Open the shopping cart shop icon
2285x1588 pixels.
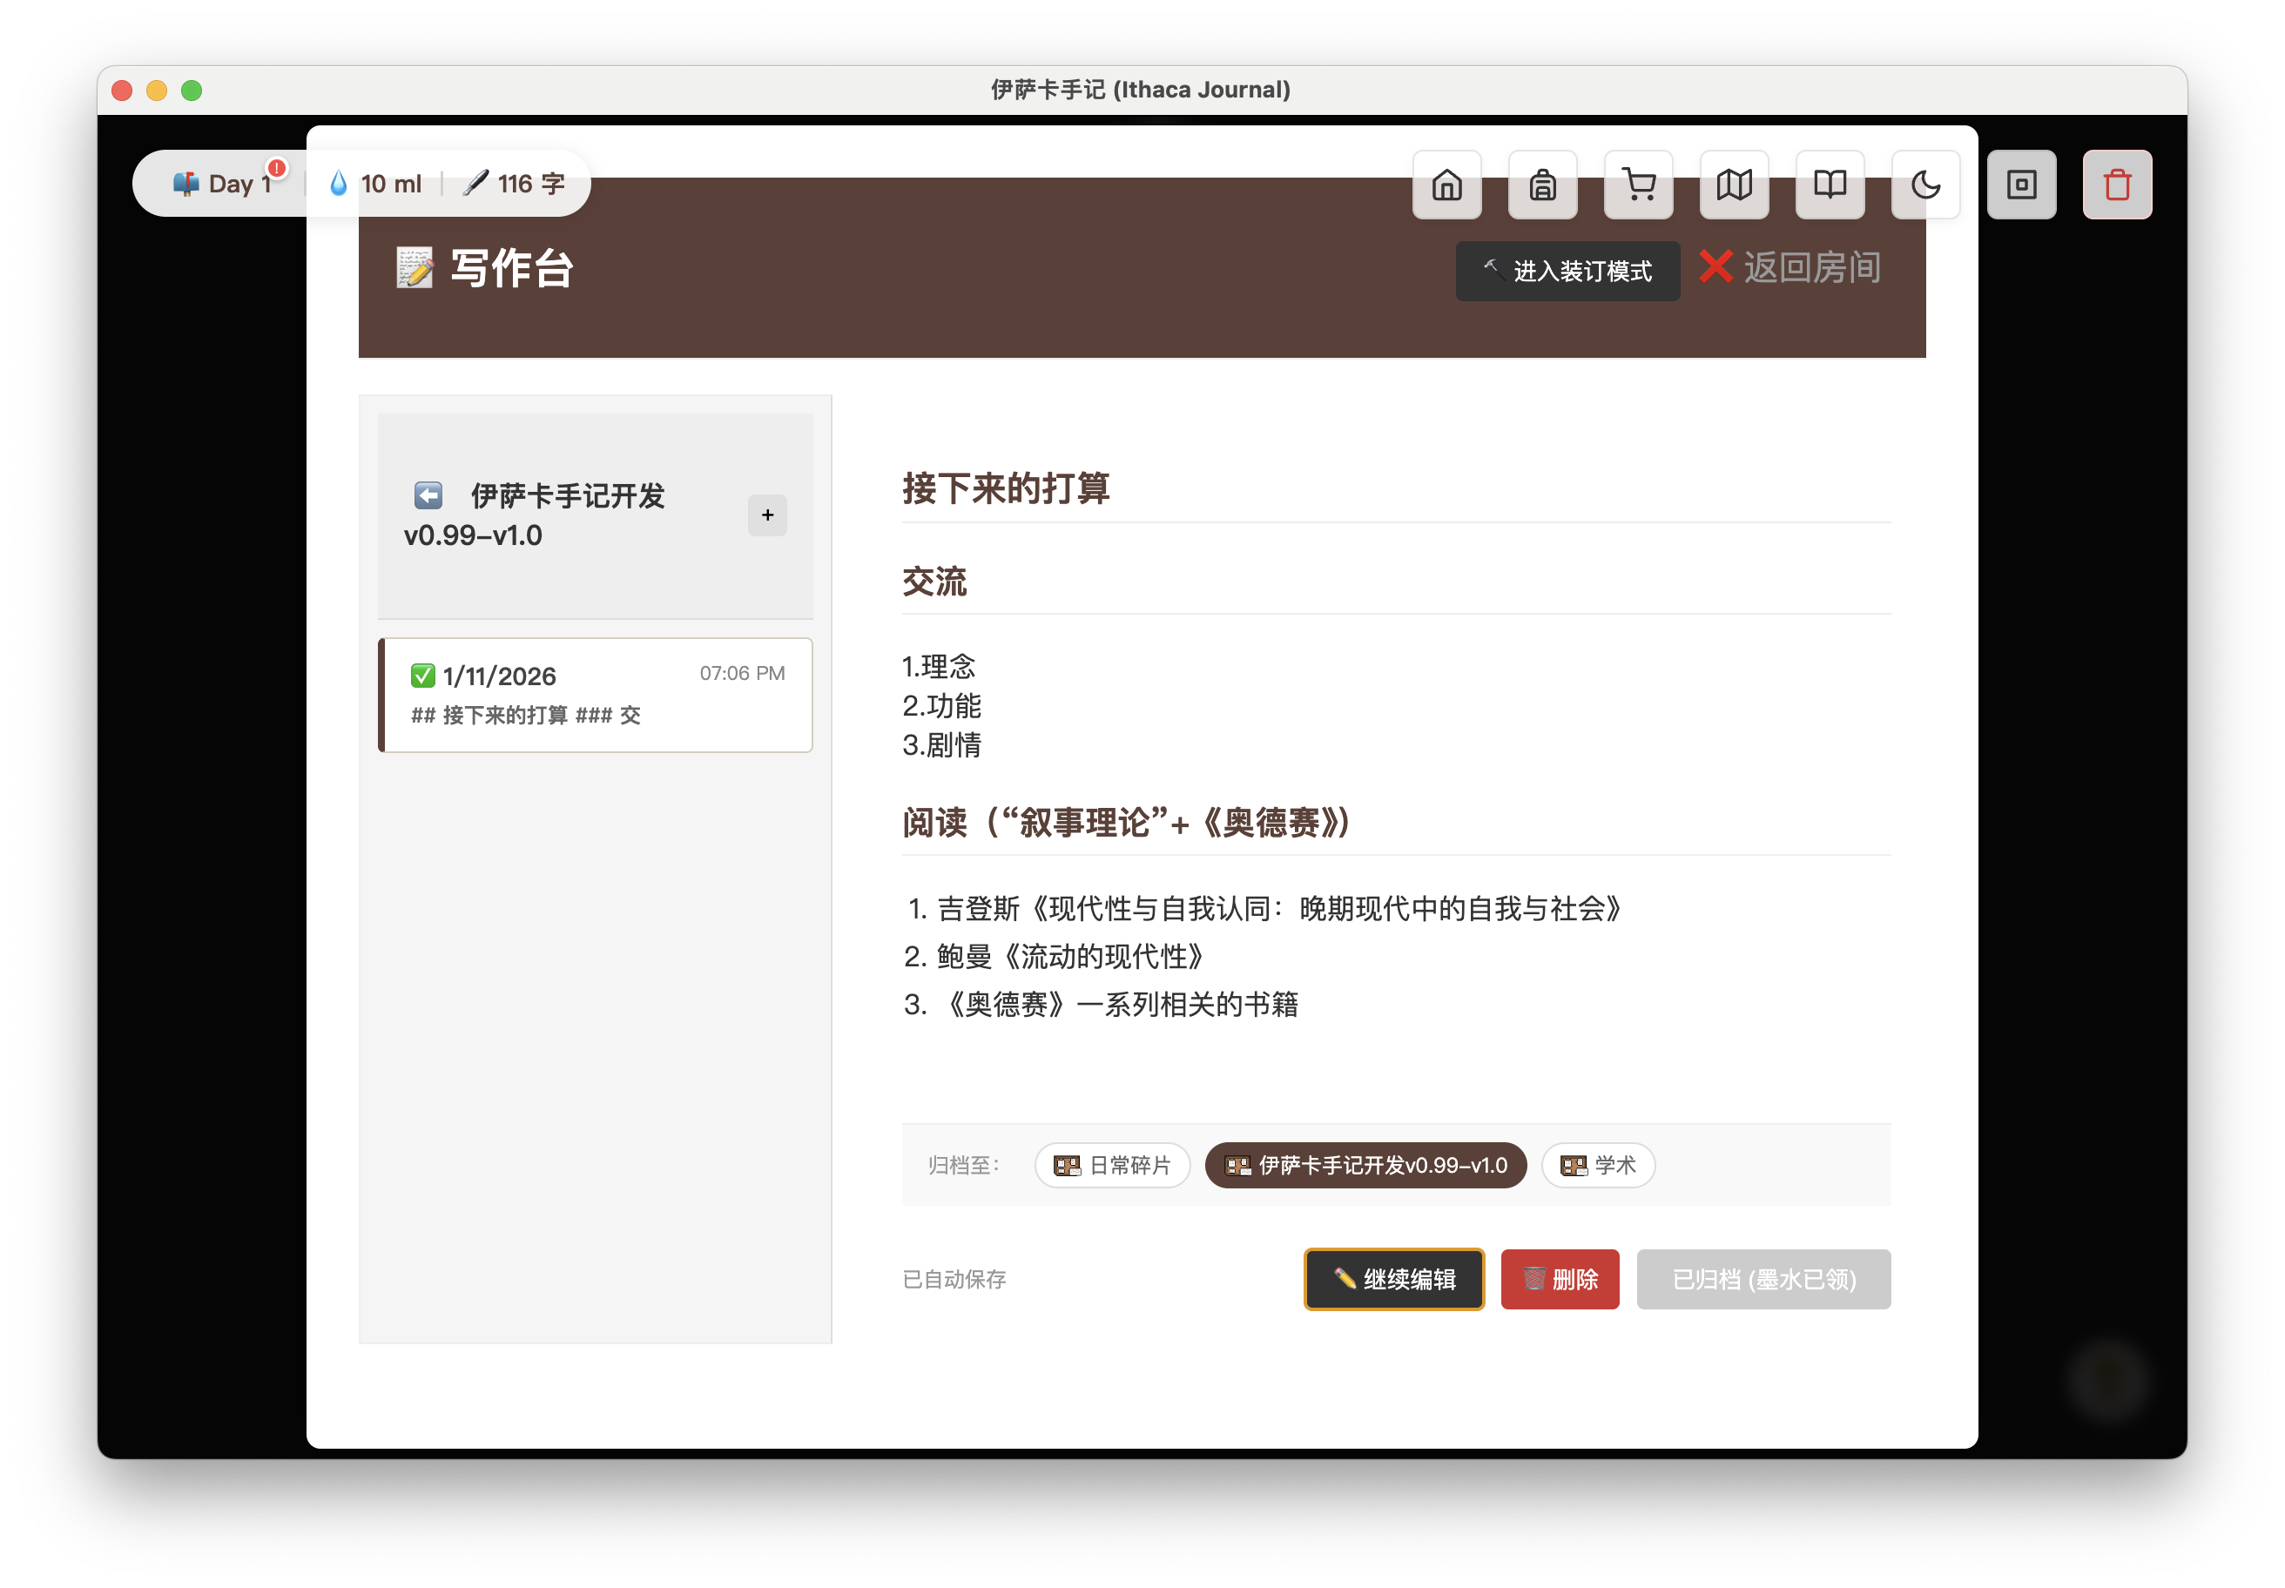click(1638, 184)
